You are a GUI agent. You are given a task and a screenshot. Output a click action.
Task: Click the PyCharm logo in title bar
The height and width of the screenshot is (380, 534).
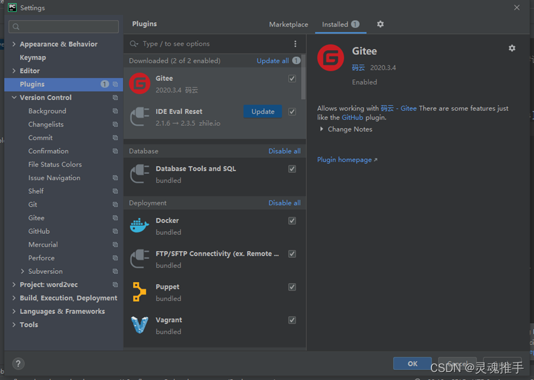12,7
